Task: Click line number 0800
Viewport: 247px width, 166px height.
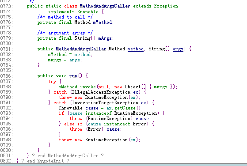Action: pyautogui.click(x=6, y=150)
